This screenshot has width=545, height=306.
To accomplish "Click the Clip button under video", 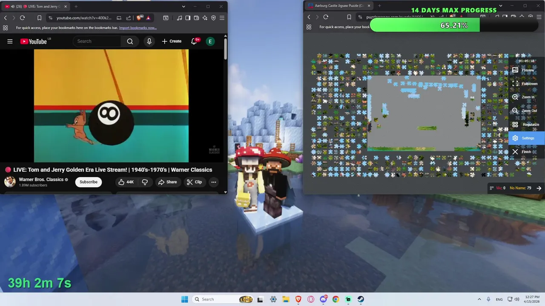I will click(x=194, y=182).
